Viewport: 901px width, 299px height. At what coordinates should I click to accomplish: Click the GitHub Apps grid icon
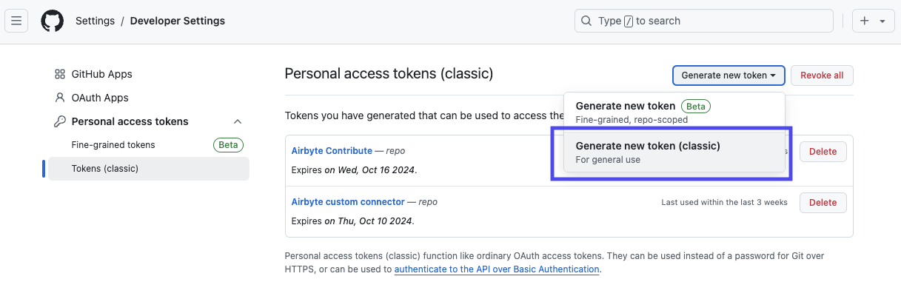60,74
